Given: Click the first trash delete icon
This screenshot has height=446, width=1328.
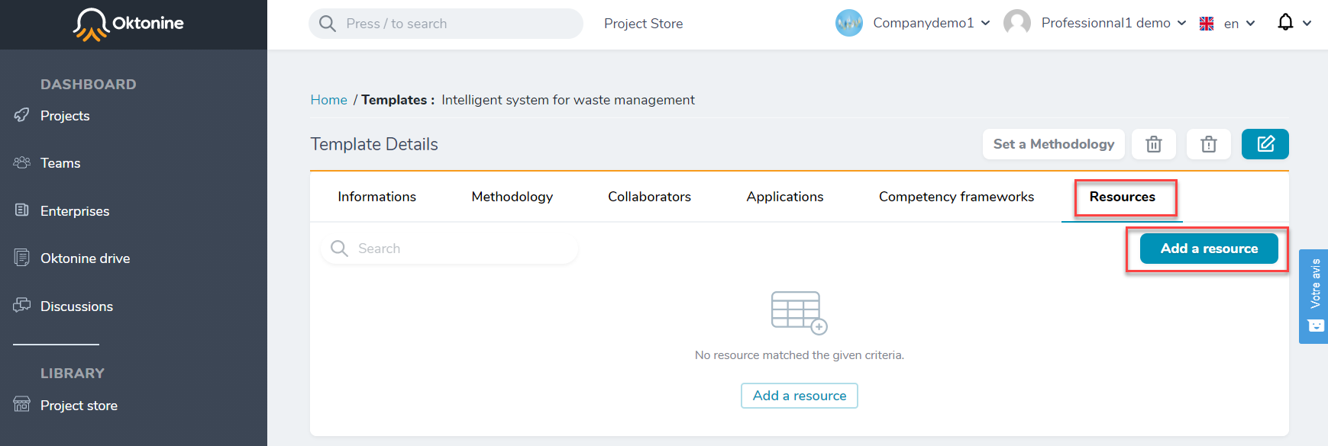Looking at the screenshot, I should tap(1153, 144).
